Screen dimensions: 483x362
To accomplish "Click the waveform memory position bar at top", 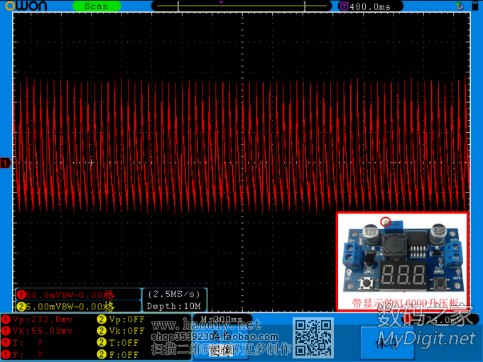I will click(241, 6).
